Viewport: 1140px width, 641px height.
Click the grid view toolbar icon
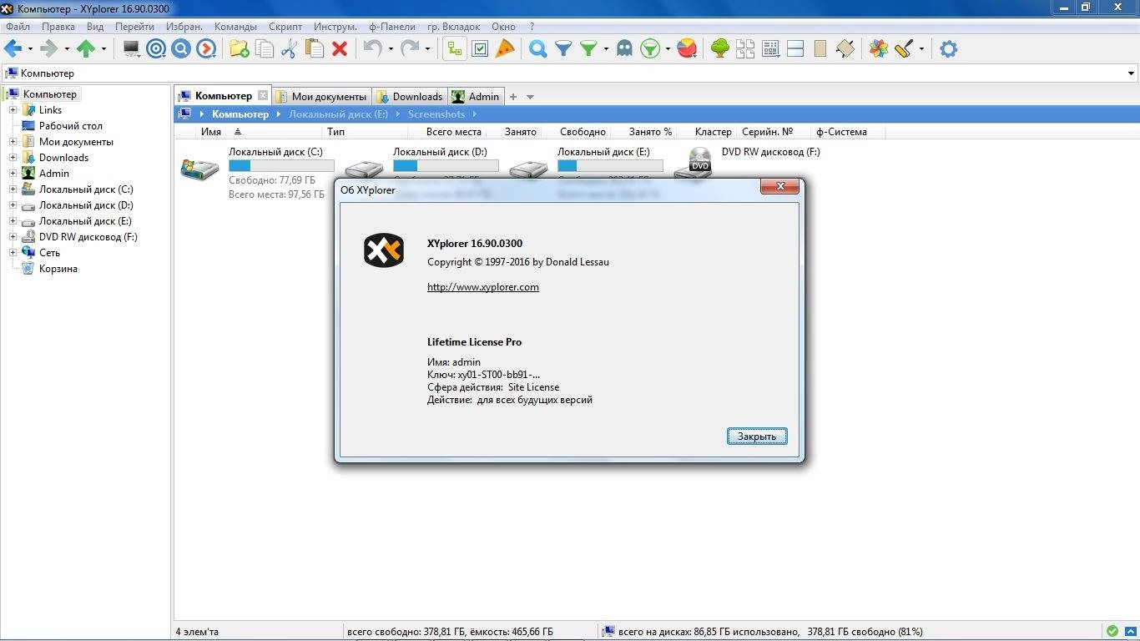(x=770, y=49)
